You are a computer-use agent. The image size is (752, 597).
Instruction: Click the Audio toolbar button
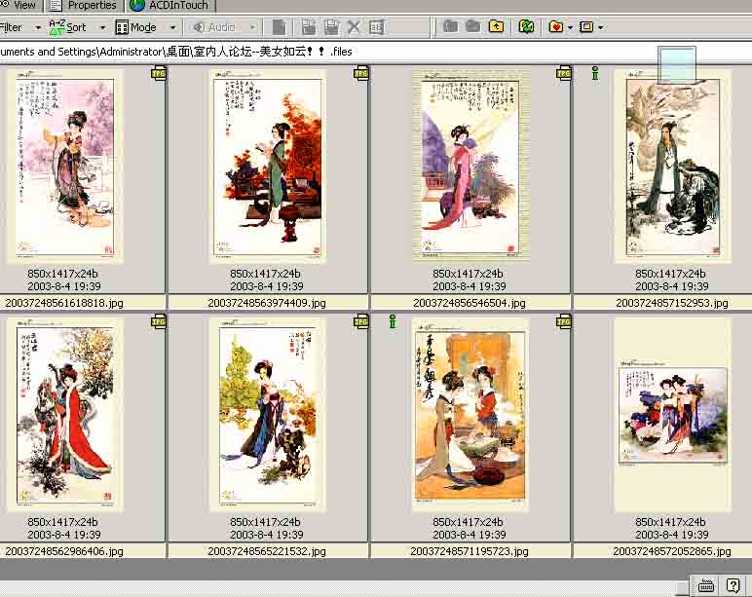click(214, 27)
